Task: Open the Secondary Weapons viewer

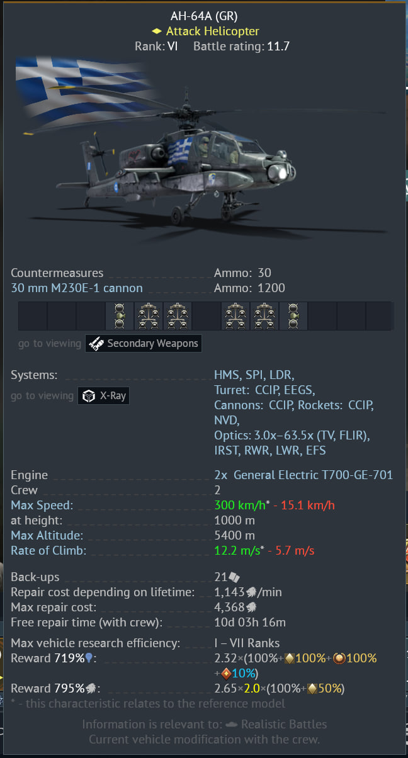Action: click(144, 343)
